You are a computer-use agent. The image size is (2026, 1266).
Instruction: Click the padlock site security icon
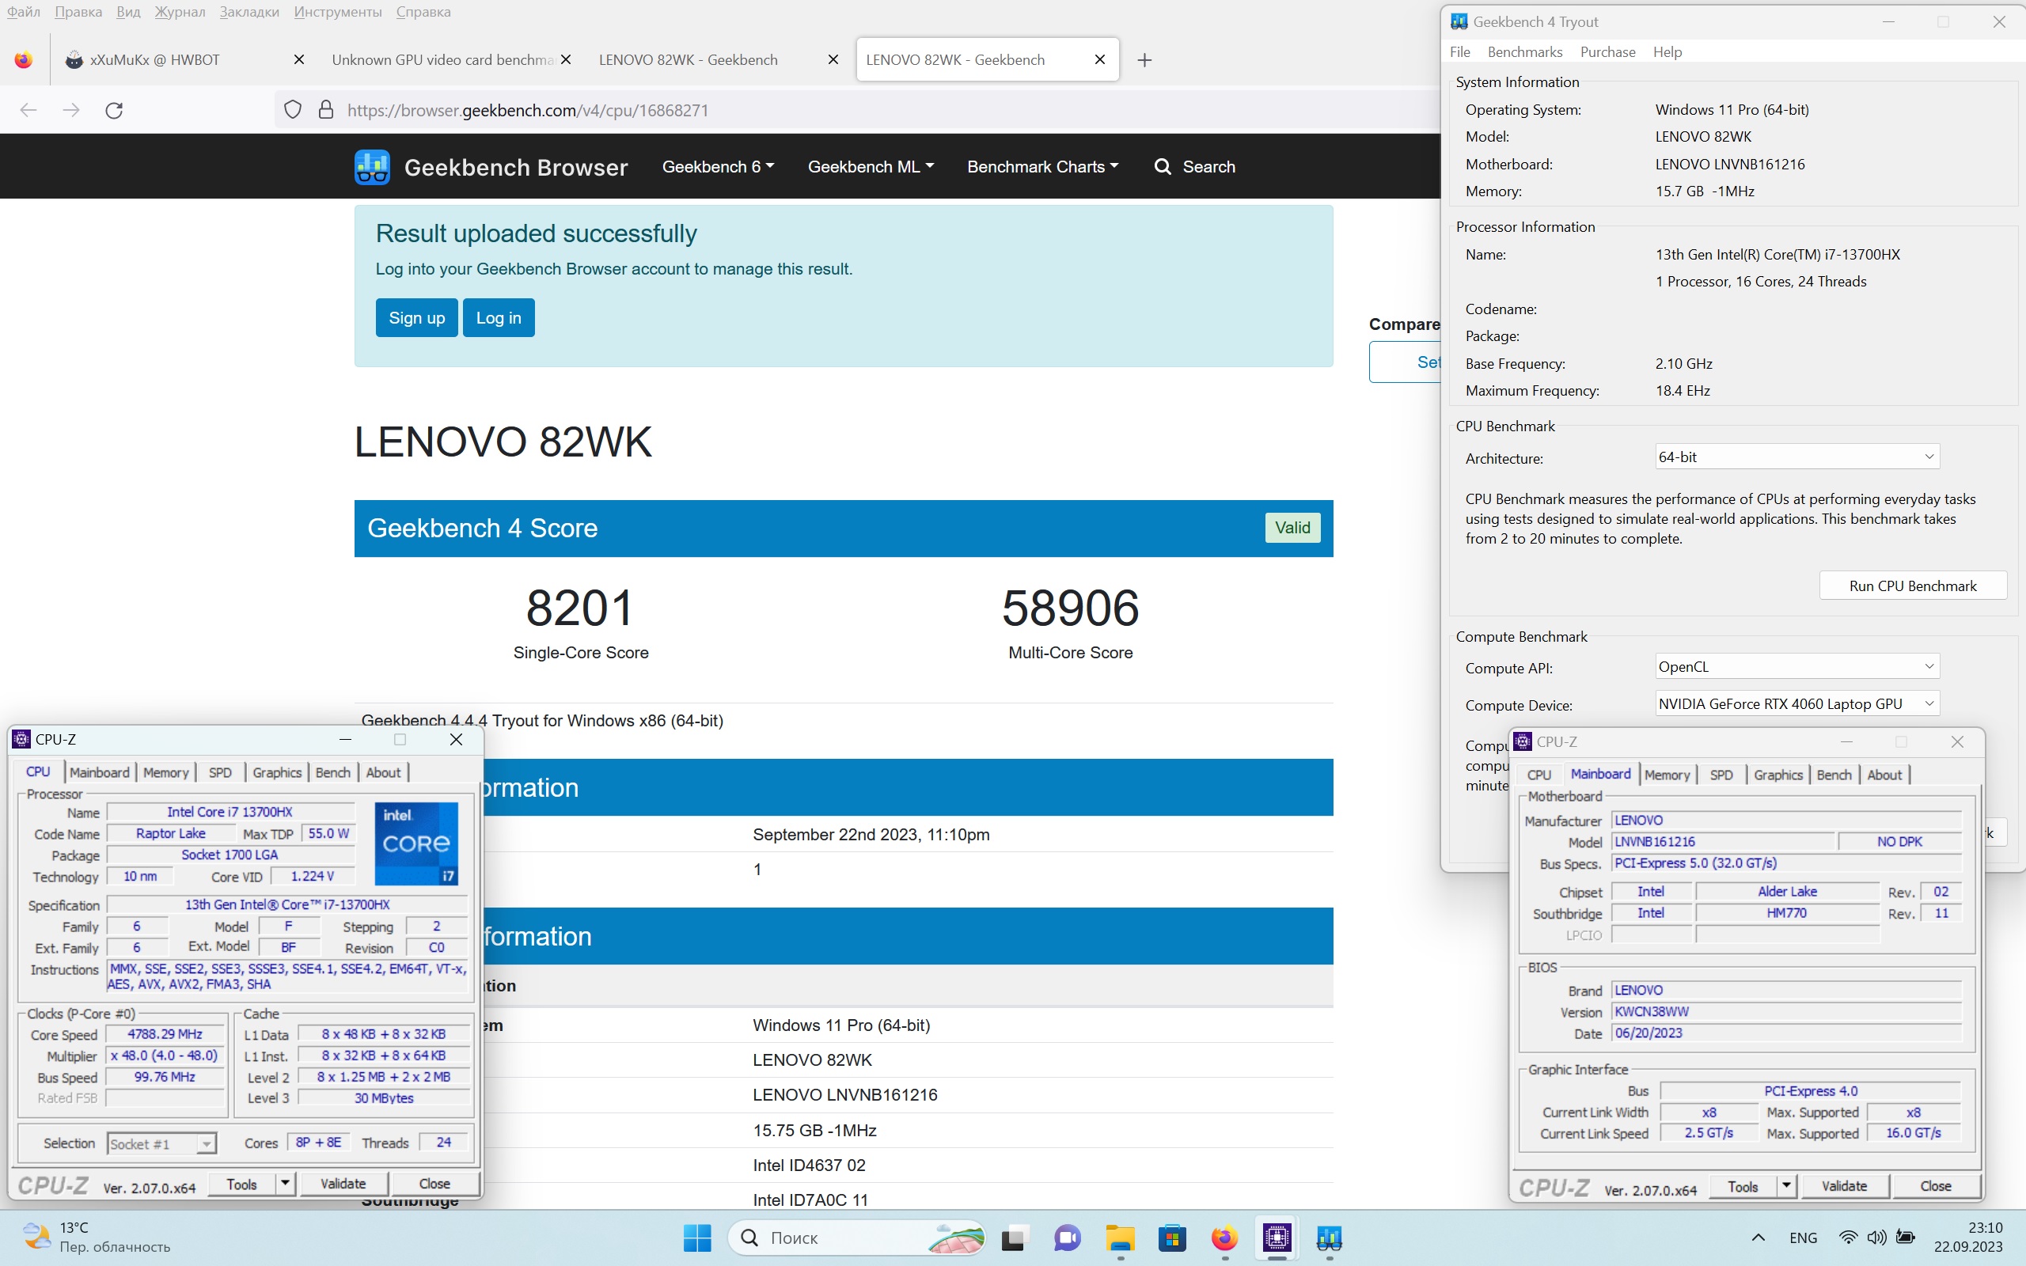click(327, 110)
